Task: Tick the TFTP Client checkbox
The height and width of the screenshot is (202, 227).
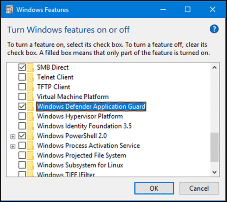Action: pos(22,87)
